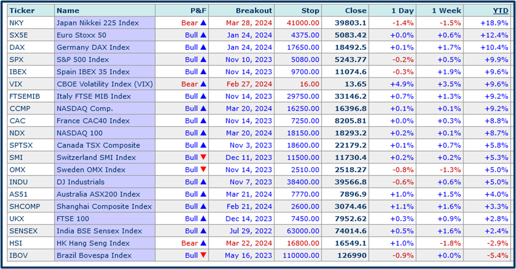
Task: Open the Japan Nikkei 225 Index name
Action: (98, 23)
